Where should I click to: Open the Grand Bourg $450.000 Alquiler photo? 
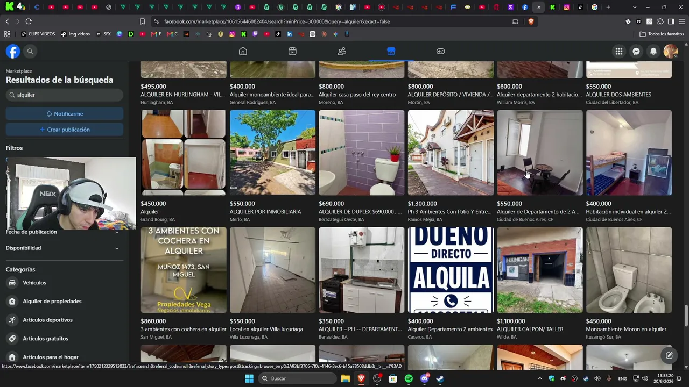(184, 153)
